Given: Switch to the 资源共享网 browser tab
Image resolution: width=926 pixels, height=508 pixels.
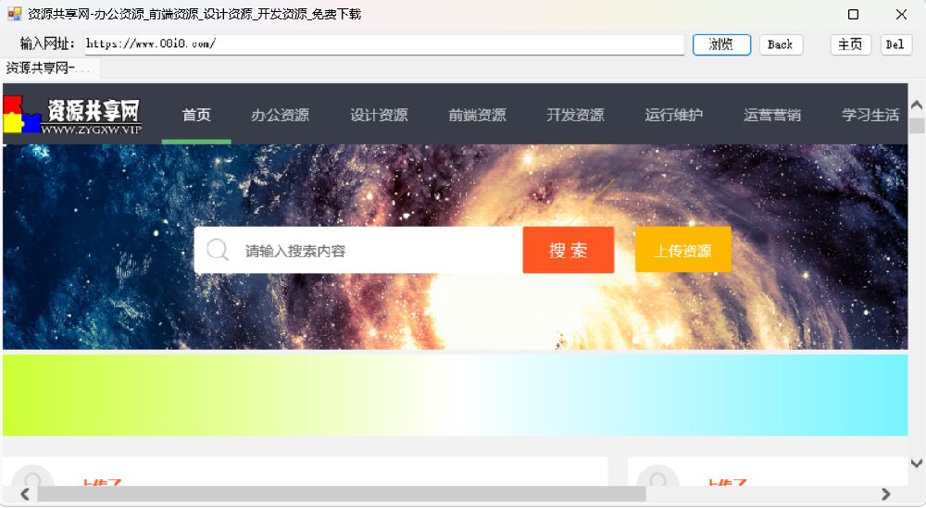Looking at the screenshot, I should (49, 68).
